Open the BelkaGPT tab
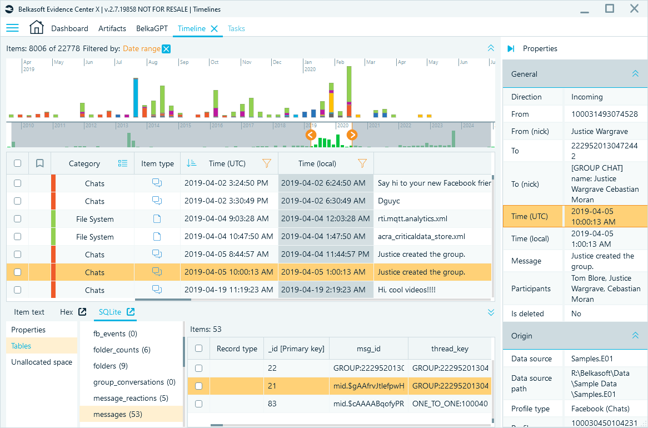 pos(152,28)
